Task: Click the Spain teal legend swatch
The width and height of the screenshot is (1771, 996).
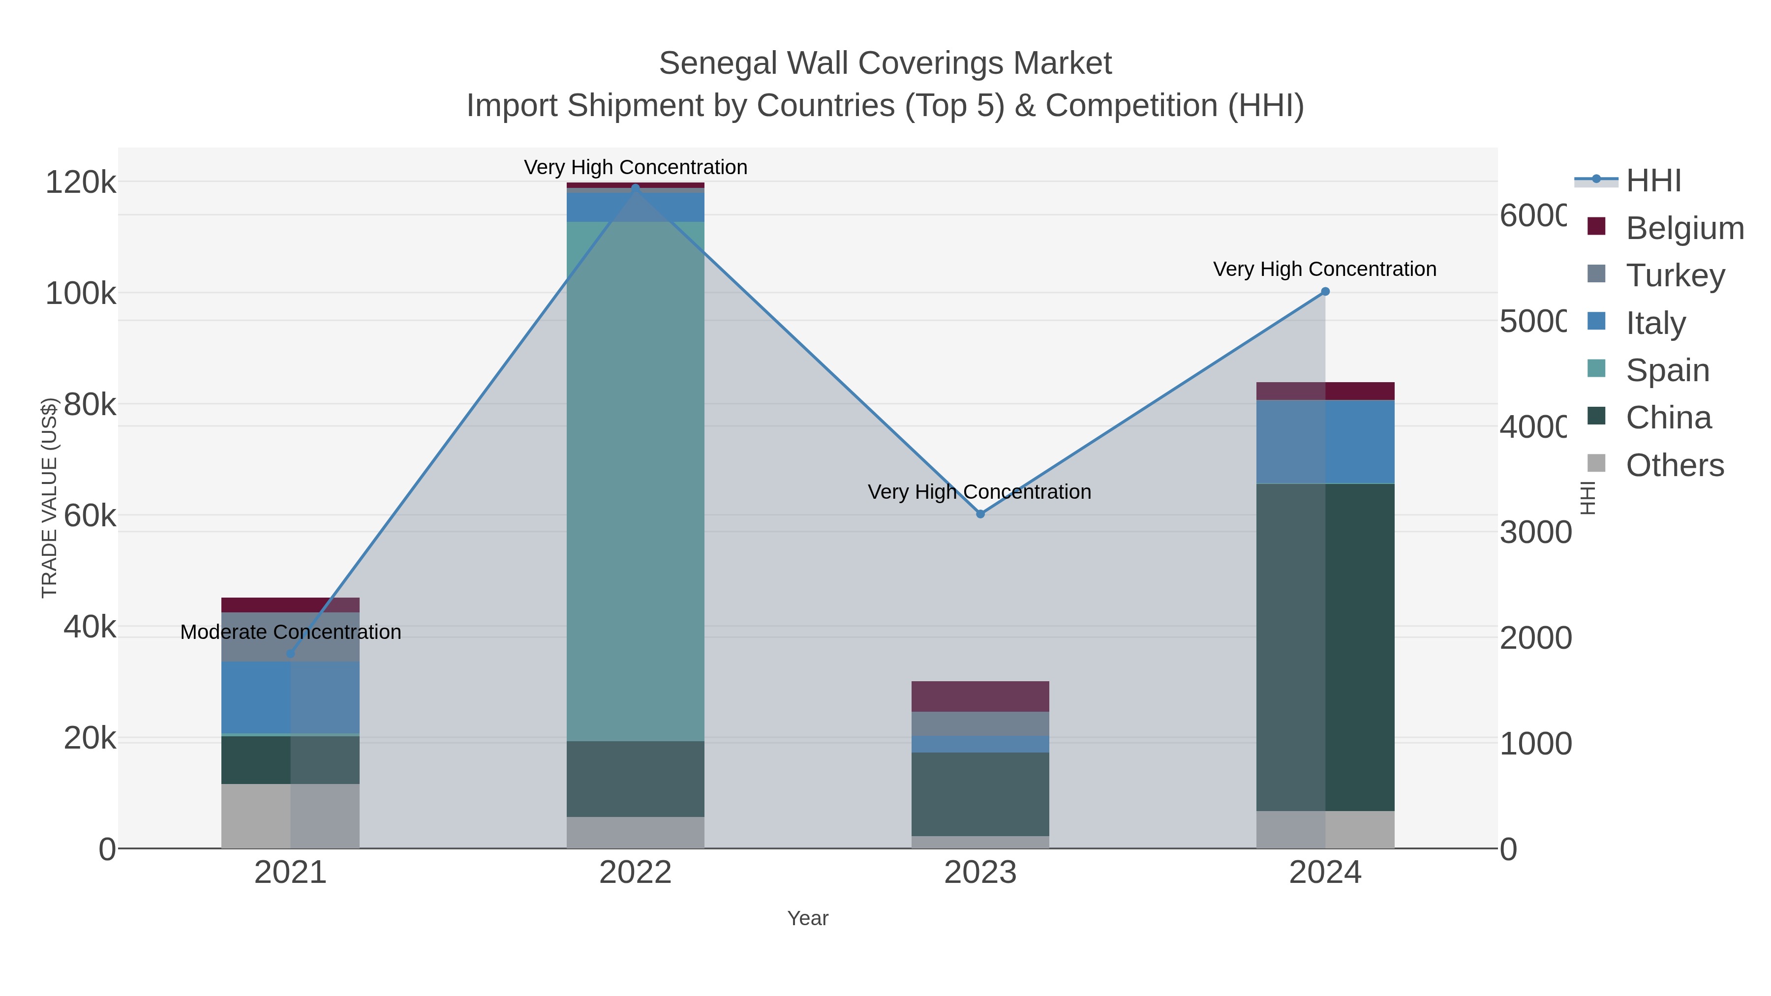Action: coord(1596,368)
